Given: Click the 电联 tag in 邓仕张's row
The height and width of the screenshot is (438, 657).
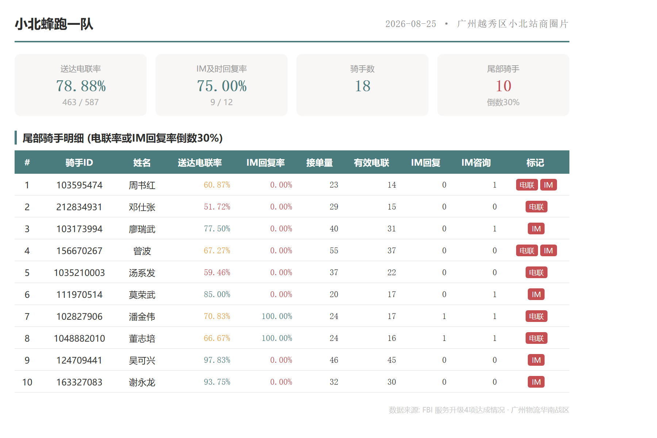Looking at the screenshot, I should tap(536, 207).
